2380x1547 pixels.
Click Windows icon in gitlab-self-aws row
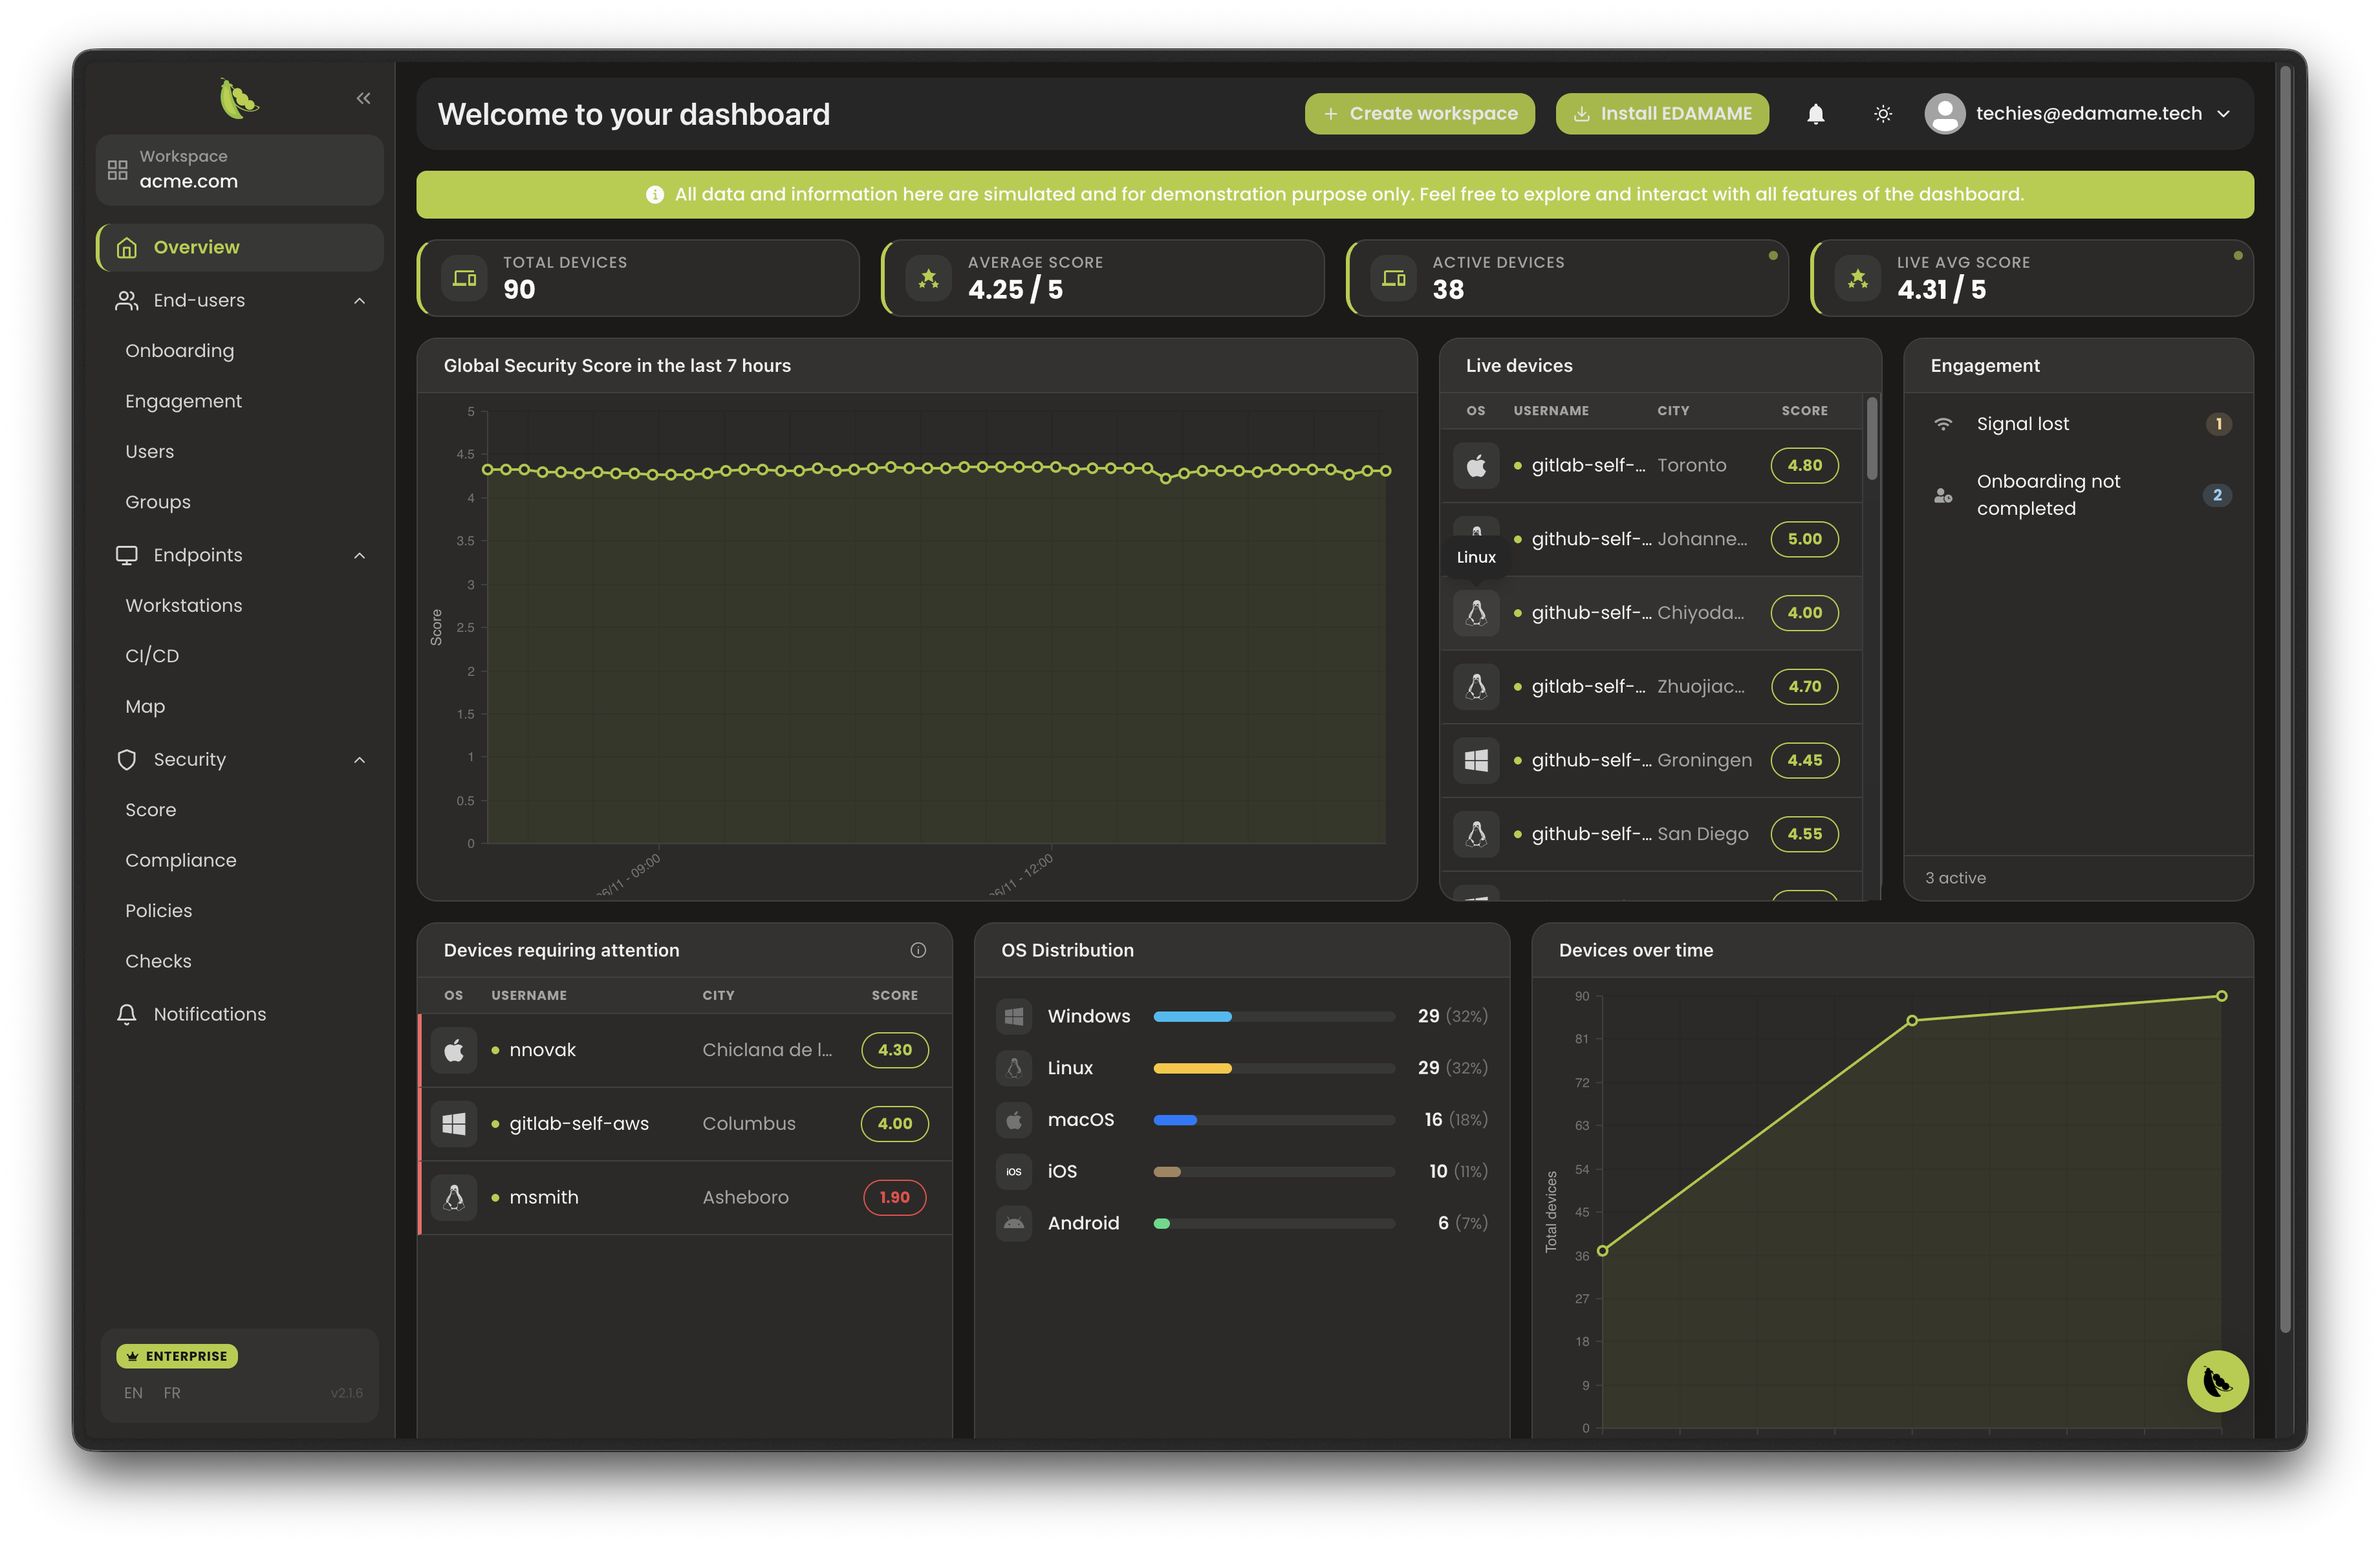[454, 1125]
